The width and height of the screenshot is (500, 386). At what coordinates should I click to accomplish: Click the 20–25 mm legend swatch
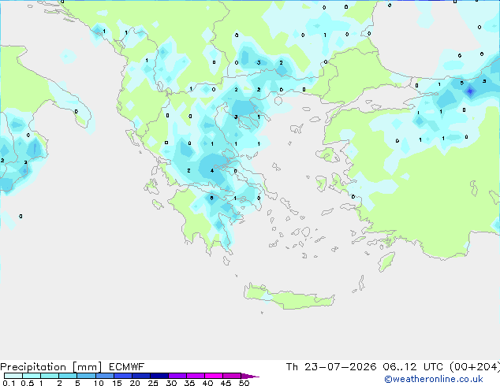(x=140, y=376)
